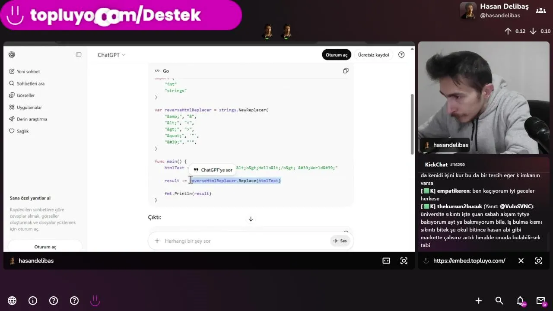
Task: Click the fmt.Println(result) code line
Action: (x=188, y=194)
